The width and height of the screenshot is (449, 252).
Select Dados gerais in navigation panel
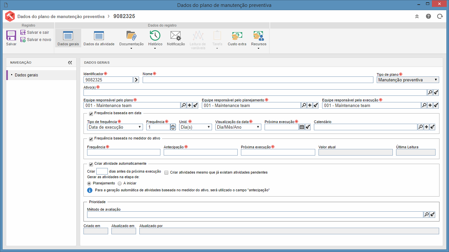[41, 75]
